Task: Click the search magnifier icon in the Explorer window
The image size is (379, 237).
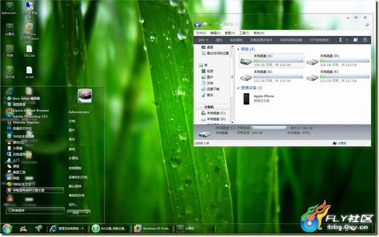Action: [x=367, y=25]
